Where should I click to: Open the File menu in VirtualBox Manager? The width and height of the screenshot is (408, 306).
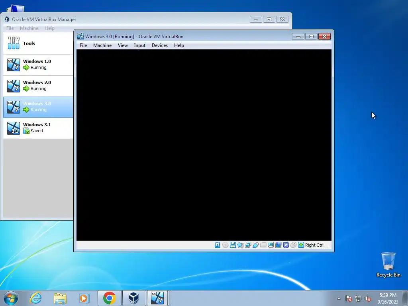(10, 28)
